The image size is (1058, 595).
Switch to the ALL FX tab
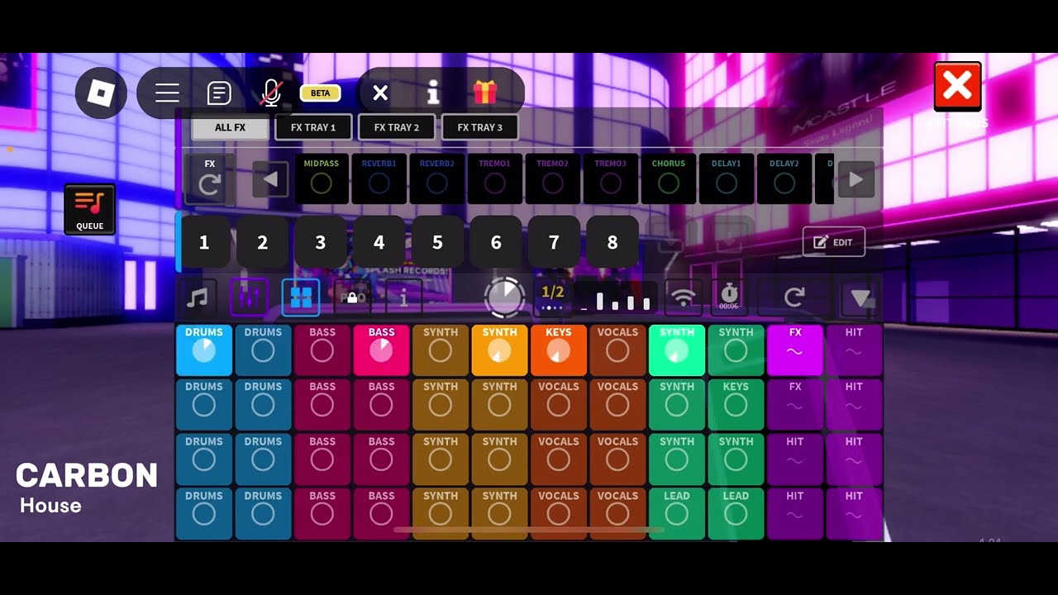tap(231, 127)
